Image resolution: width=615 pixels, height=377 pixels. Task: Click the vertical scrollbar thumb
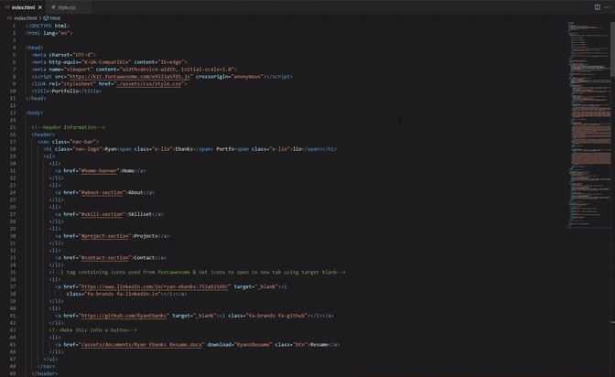[612, 49]
